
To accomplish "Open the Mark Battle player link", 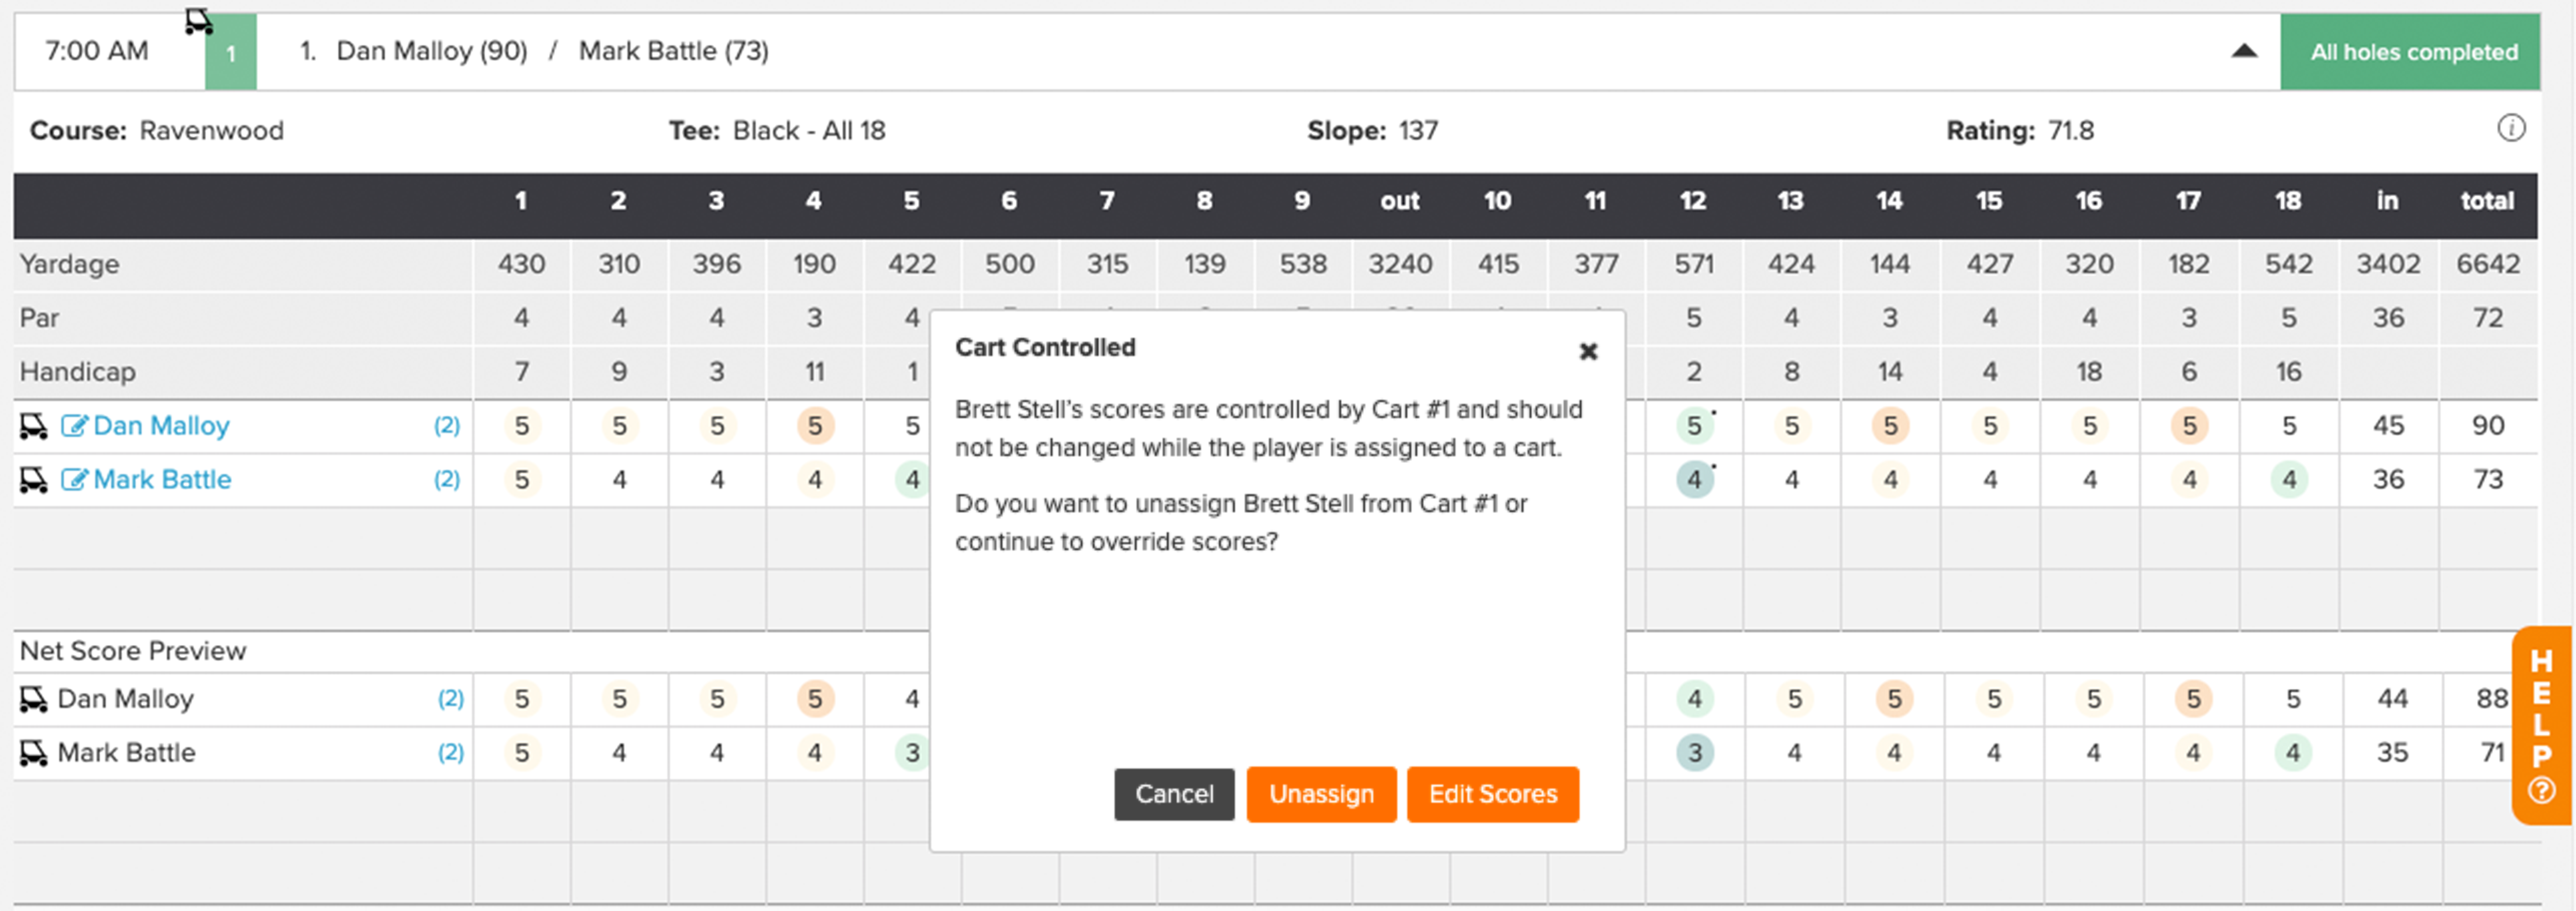I will [x=162, y=480].
